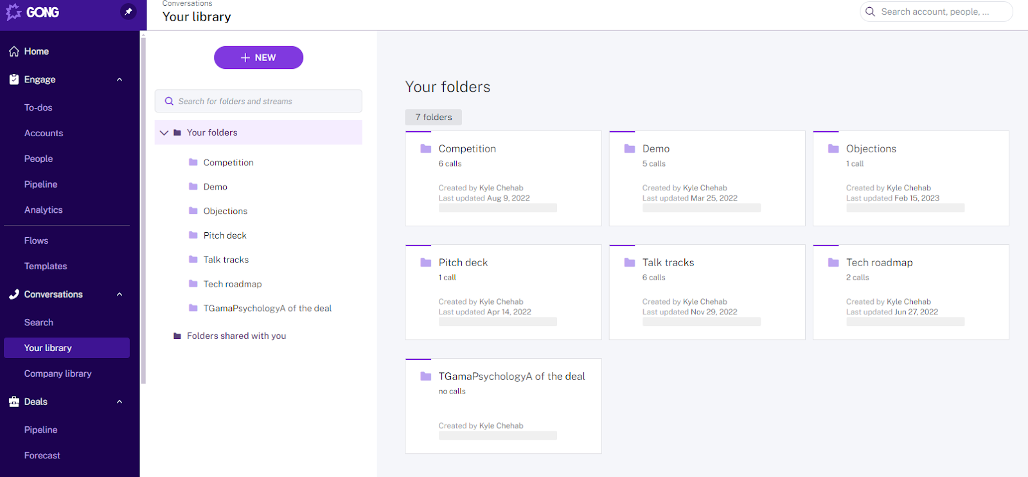
Task: Select Pitch deck in the folder tree
Action: coord(225,235)
